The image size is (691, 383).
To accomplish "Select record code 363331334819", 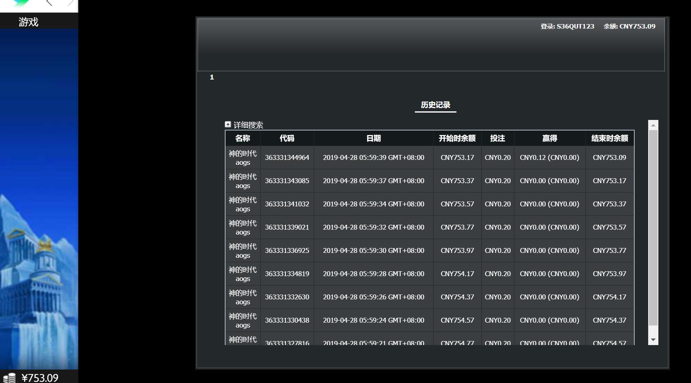I will pyautogui.click(x=287, y=274).
